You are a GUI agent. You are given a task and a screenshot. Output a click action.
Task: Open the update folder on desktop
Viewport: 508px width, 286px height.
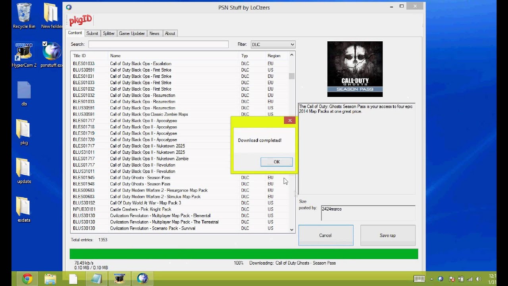pos(24,171)
